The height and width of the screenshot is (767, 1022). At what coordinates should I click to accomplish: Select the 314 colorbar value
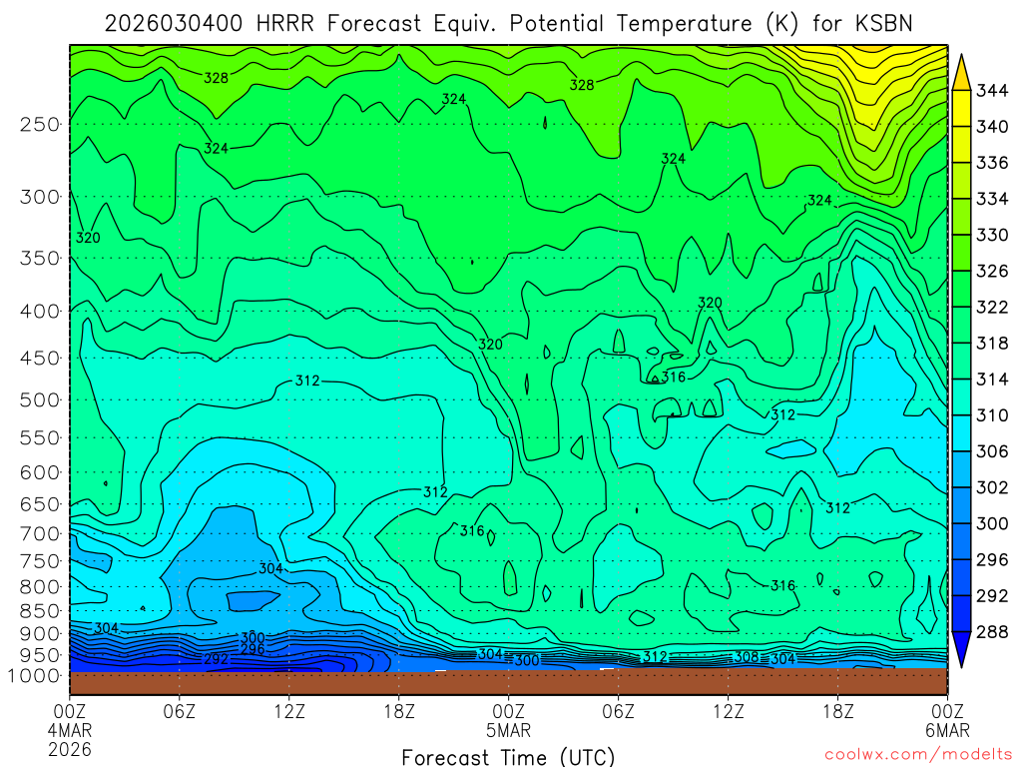coord(992,379)
